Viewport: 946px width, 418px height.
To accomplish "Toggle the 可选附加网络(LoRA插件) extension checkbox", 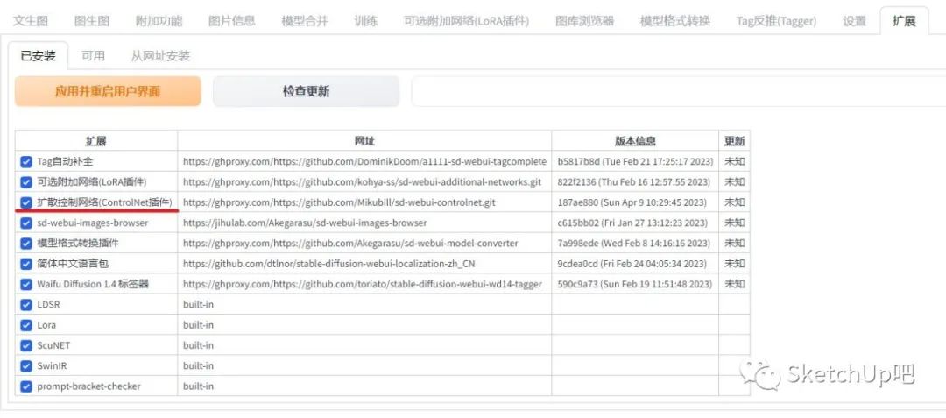I will [26, 182].
